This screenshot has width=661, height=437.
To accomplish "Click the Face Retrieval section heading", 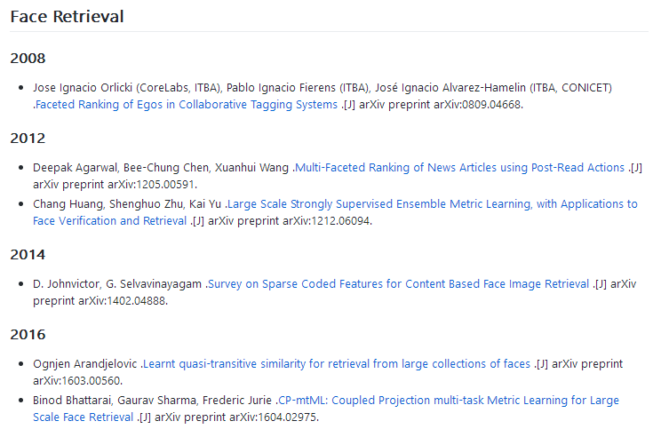I will click(x=67, y=17).
